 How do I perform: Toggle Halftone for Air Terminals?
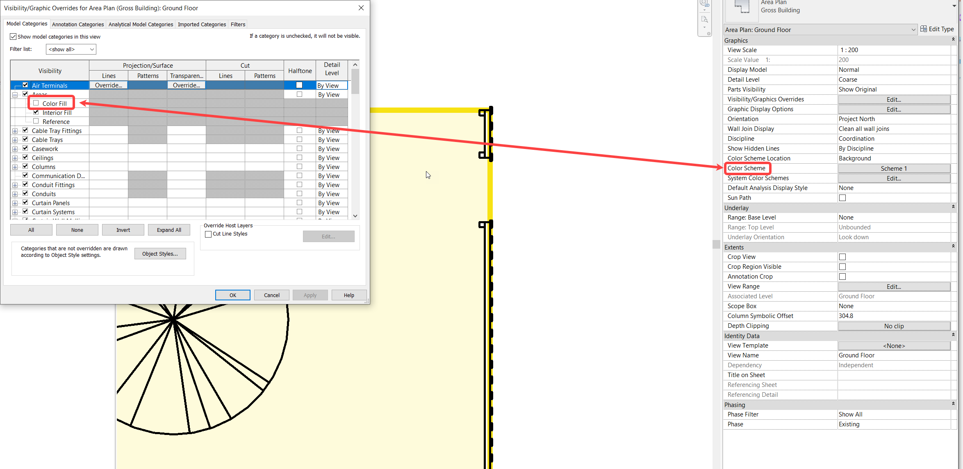point(299,85)
